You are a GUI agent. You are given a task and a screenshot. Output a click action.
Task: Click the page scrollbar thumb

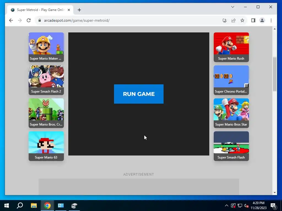tap(275, 74)
